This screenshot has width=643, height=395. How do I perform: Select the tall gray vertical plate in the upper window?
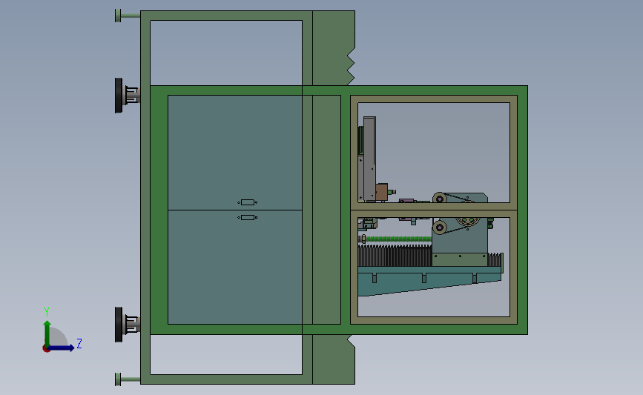[x=369, y=159]
